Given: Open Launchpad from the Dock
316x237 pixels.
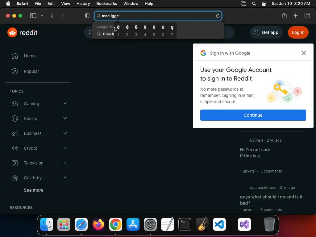Looking at the screenshot, I should coord(64,224).
